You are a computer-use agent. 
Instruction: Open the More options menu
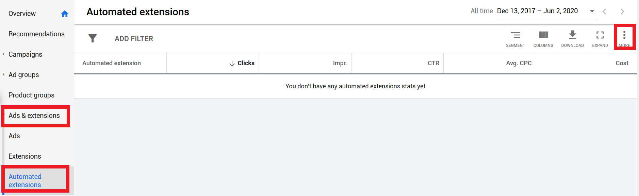(624, 37)
